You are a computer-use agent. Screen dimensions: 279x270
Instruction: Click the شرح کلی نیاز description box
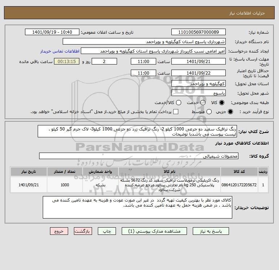[137, 131]
